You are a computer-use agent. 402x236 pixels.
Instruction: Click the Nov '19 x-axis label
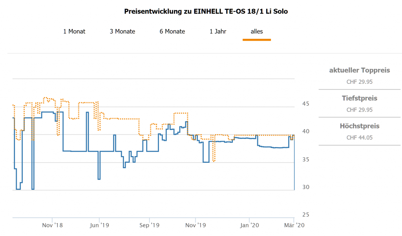[x=196, y=225]
